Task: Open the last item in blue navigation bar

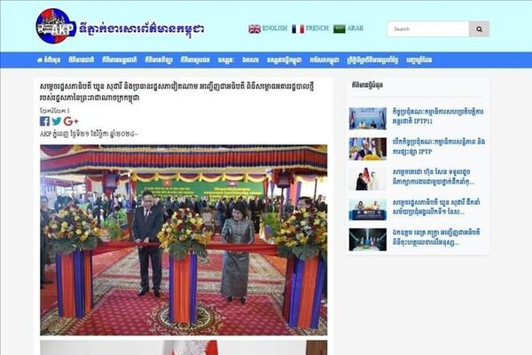Action: [419, 60]
